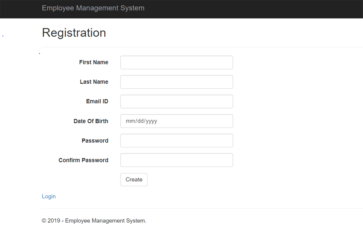Click the Confirm Password label
The width and height of the screenshot is (363, 232).
coord(83,160)
